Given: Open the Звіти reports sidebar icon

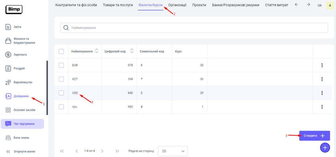Looking at the screenshot, I should (8, 27).
